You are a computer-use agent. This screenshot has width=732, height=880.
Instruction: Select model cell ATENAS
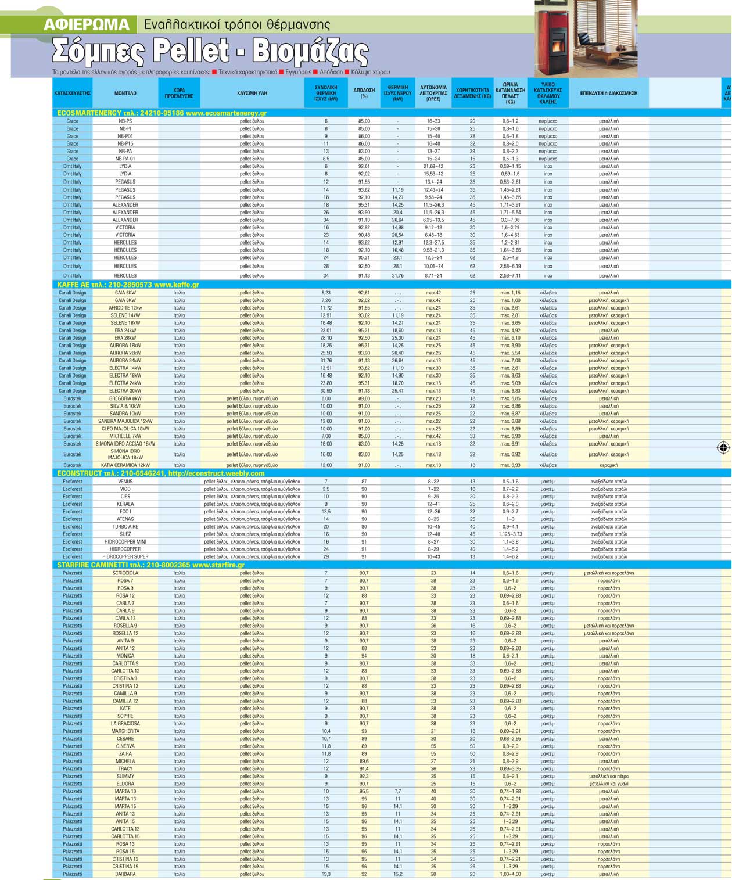125,519
